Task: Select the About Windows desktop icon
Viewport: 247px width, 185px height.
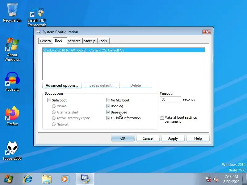Action: [12, 49]
